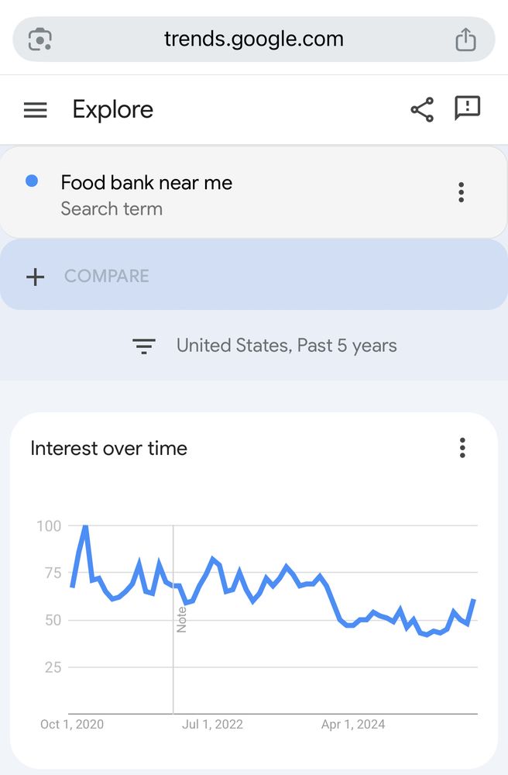Screen dimensions: 508x775
Task: Tap the Explore page title
Action: click(x=112, y=109)
